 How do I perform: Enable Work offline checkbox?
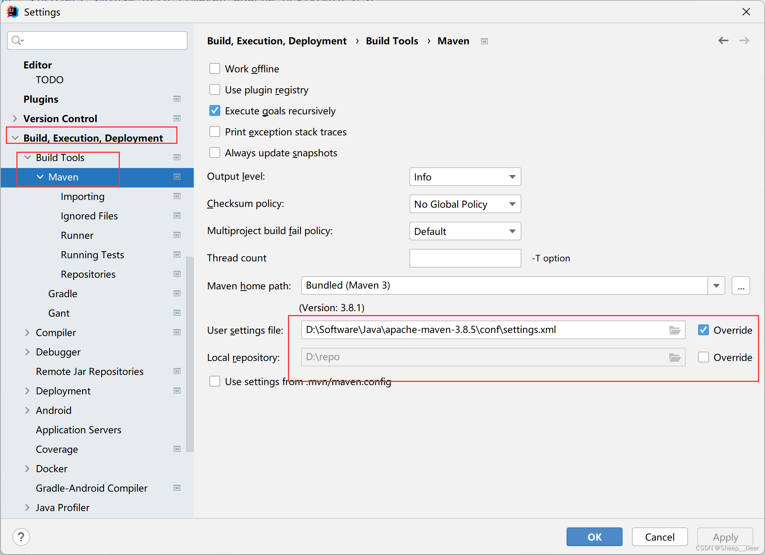click(215, 69)
